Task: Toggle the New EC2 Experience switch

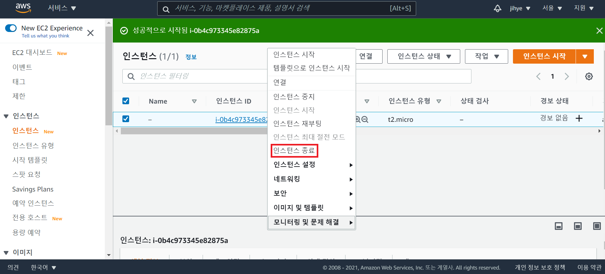Action: click(11, 28)
